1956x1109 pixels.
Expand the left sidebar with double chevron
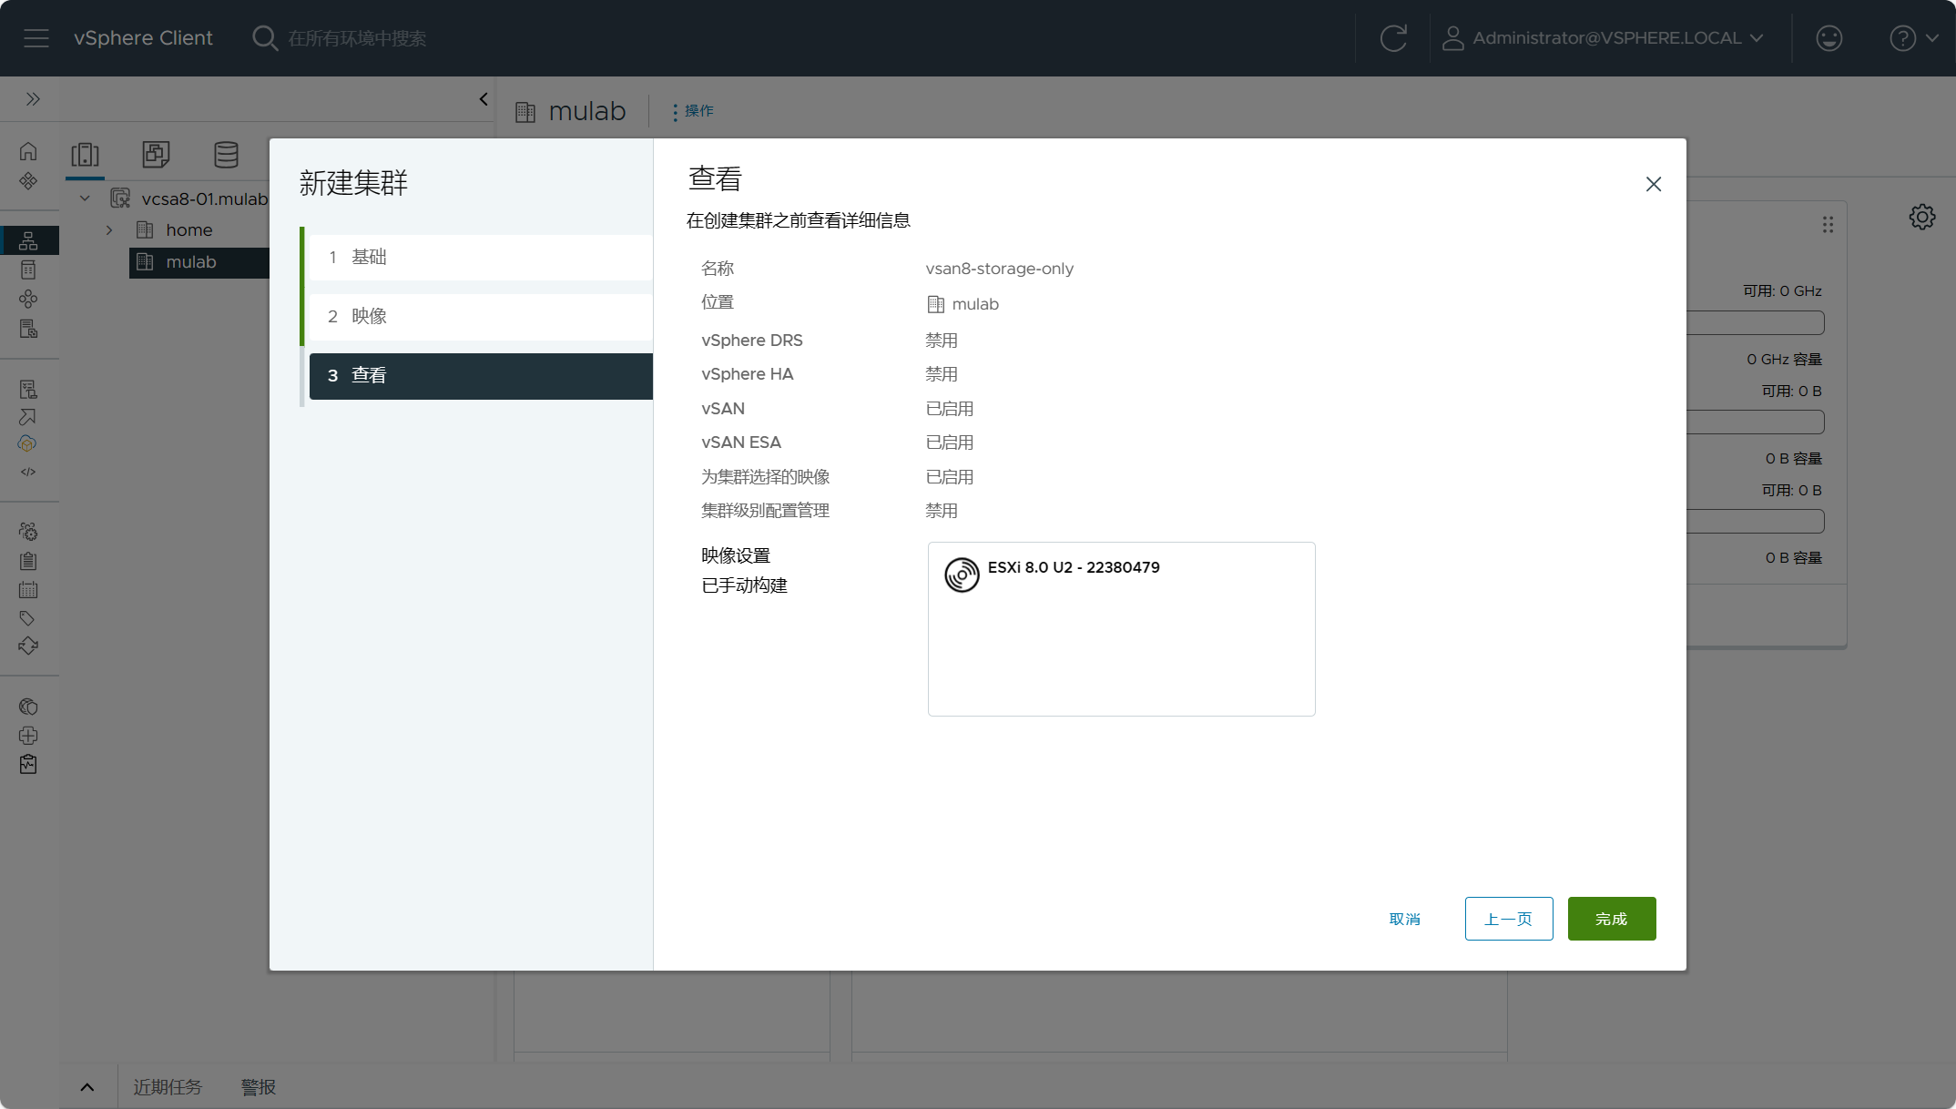pyautogui.click(x=33, y=98)
